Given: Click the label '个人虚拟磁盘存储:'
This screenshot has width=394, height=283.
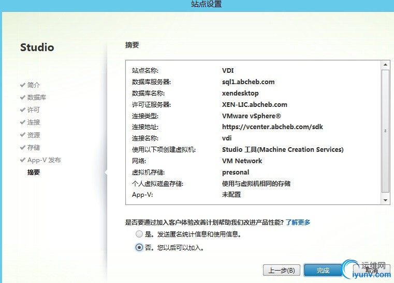Looking at the screenshot, I should click(157, 183).
